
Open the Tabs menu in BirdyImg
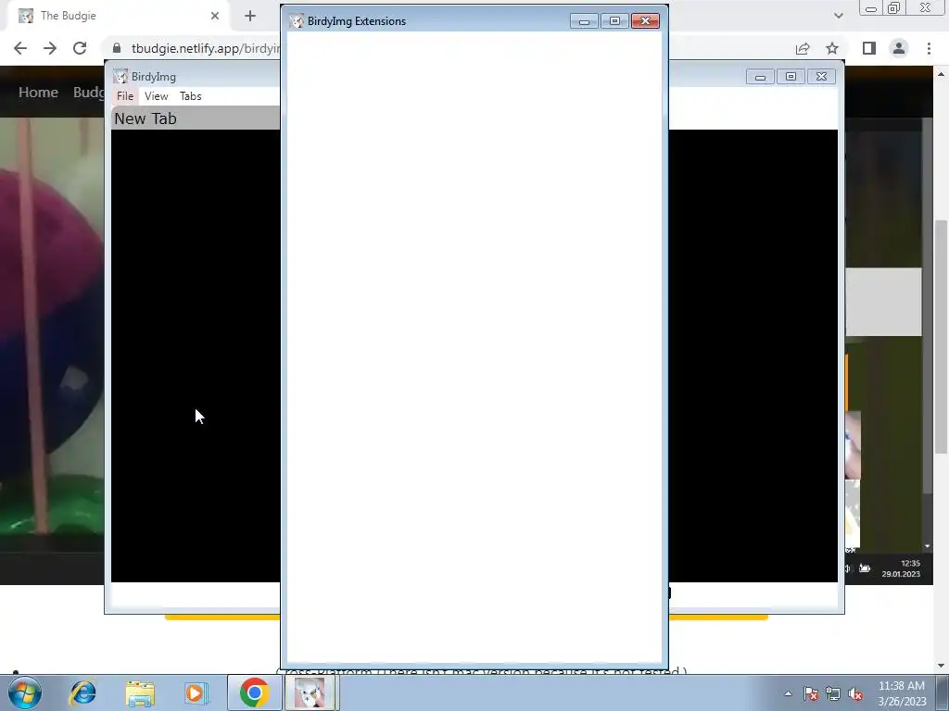191,96
